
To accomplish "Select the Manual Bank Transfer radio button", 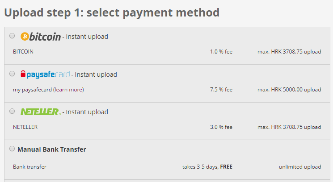I will click(12, 149).
